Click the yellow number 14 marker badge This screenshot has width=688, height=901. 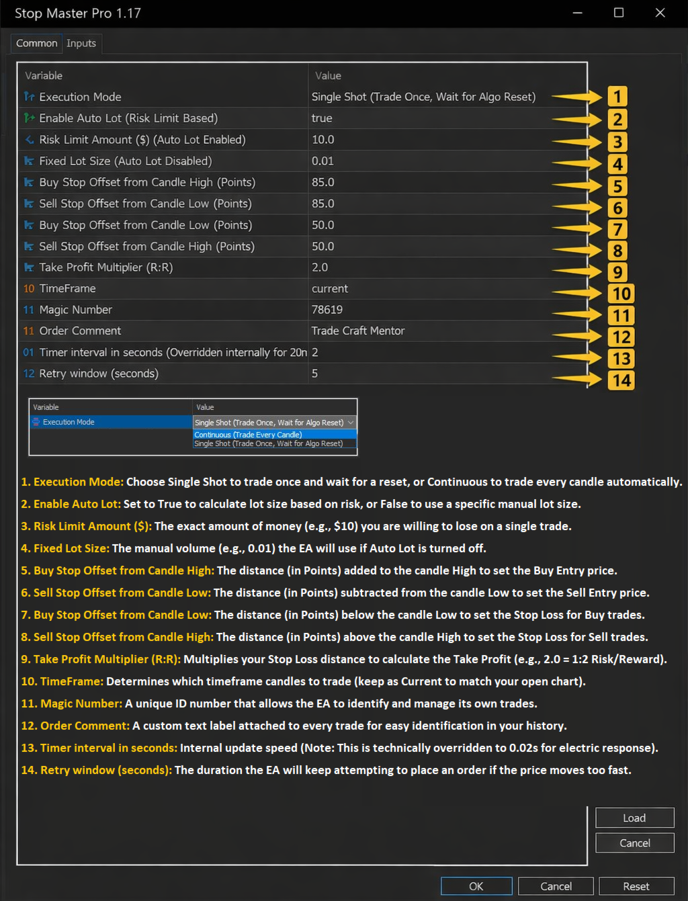click(x=621, y=380)
